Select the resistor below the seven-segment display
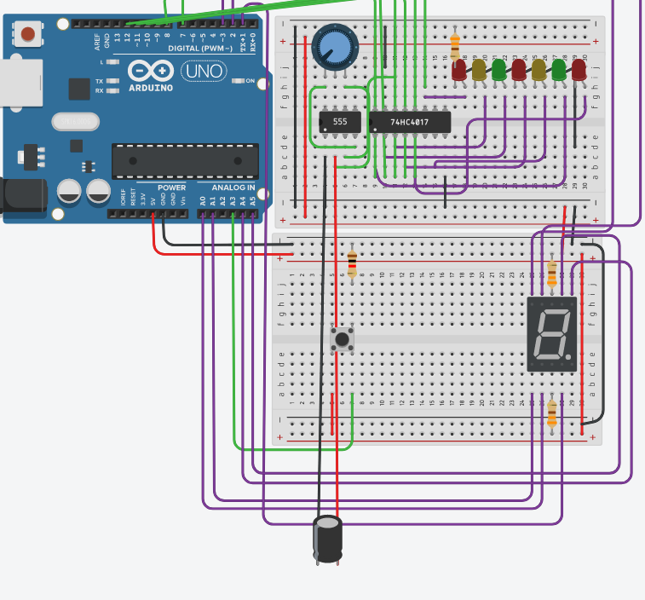 click(x=552, y=413)
